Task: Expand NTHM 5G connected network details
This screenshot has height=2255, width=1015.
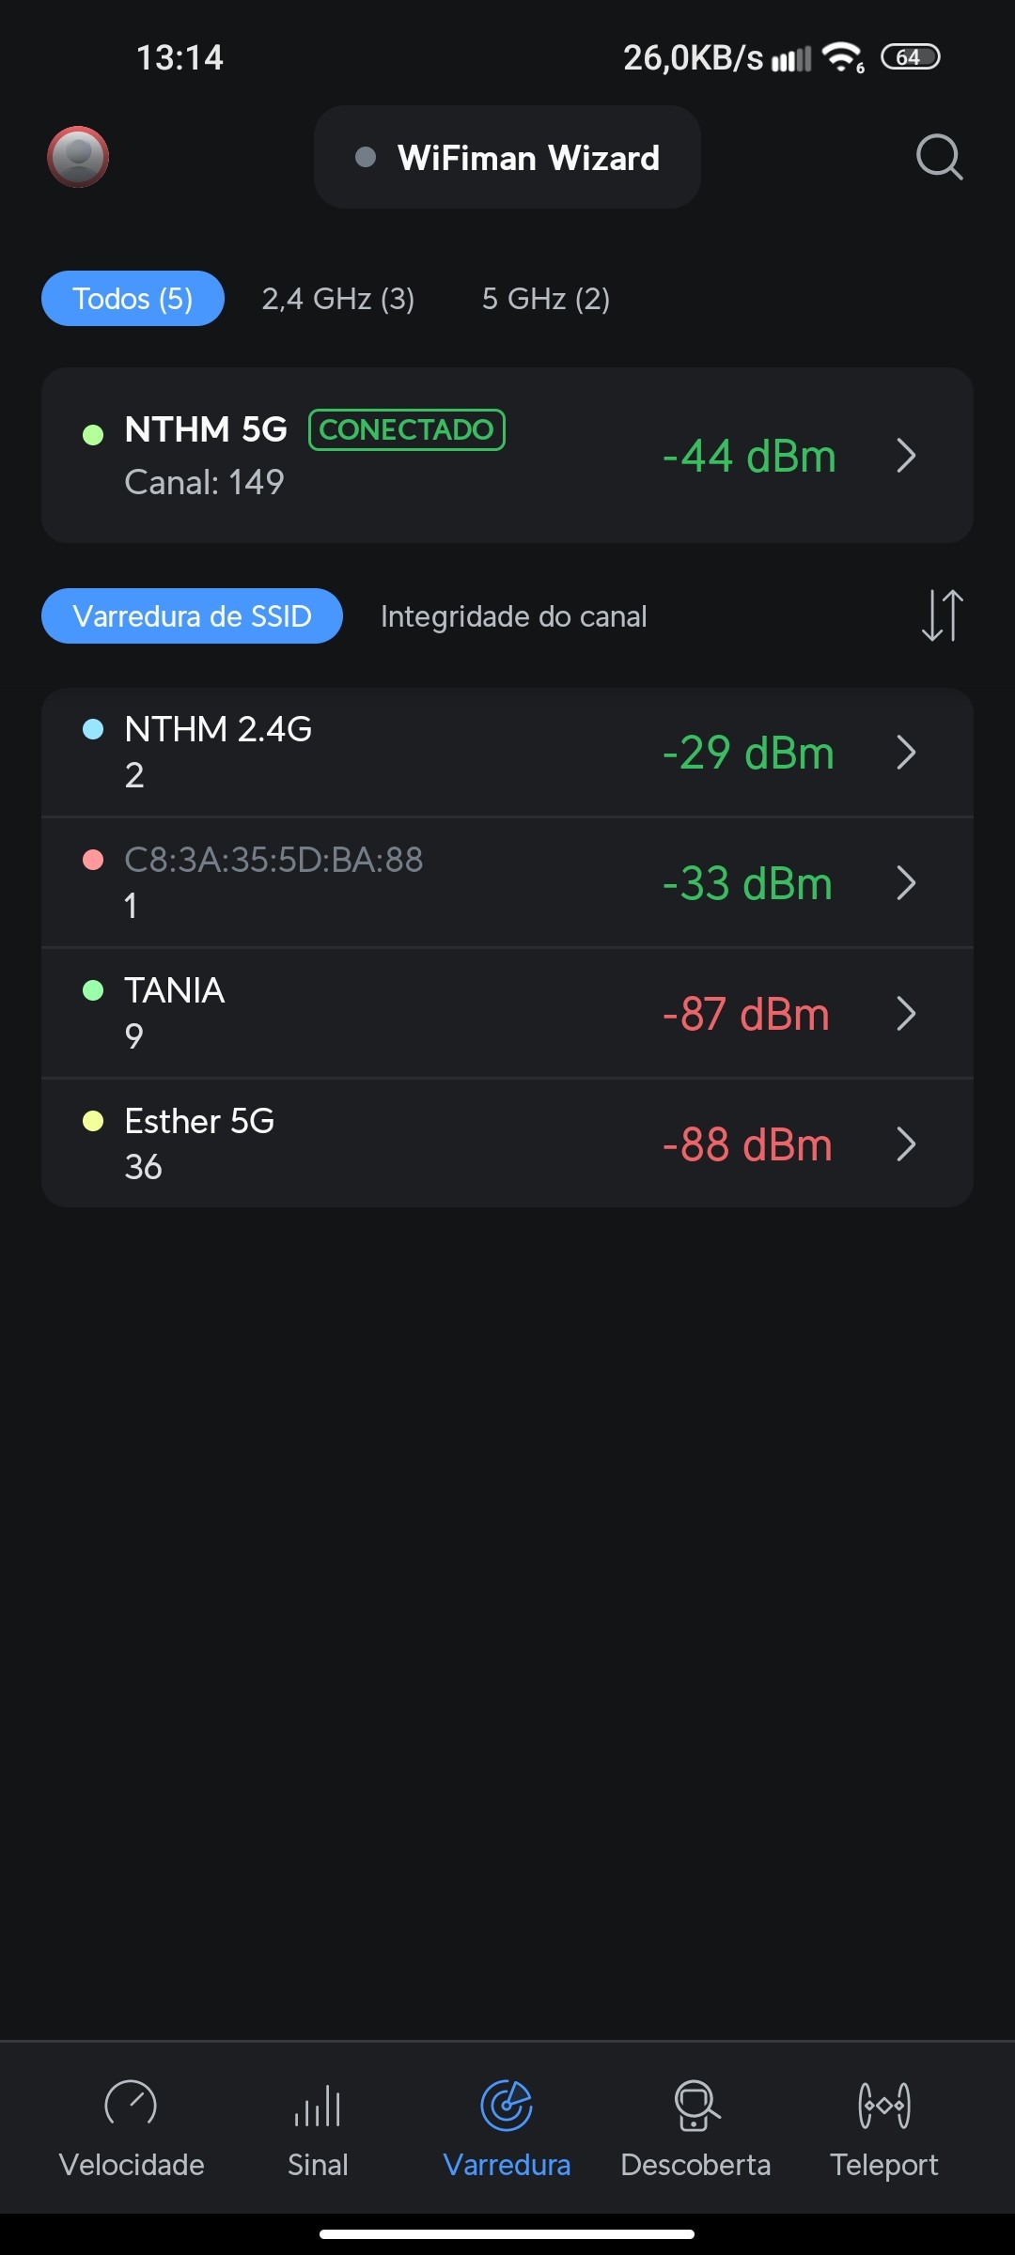Action: pos(906,456)
